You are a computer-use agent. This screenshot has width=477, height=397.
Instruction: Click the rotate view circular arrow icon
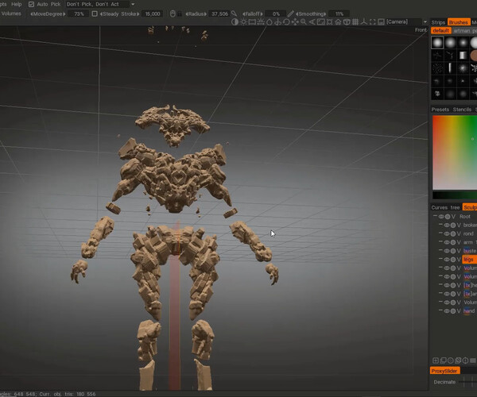click(286, 22)
